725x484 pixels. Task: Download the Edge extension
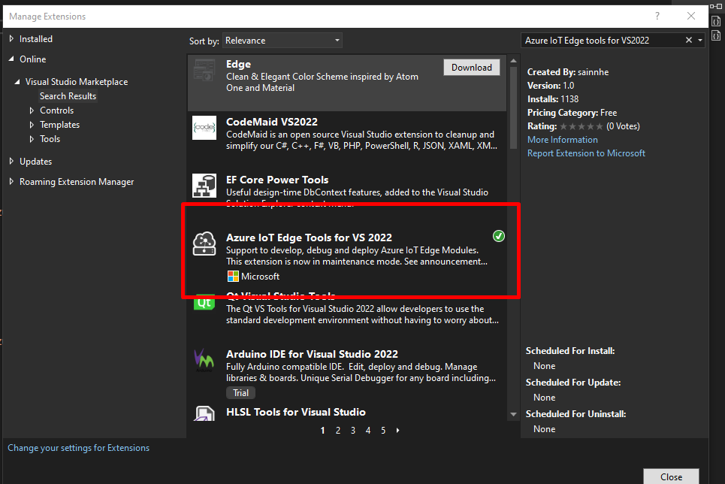point(472,68)
